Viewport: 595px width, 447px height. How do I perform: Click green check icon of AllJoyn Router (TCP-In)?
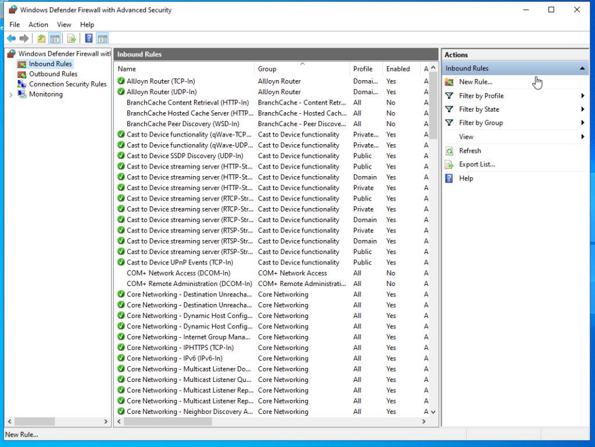[x=121, y=81]
